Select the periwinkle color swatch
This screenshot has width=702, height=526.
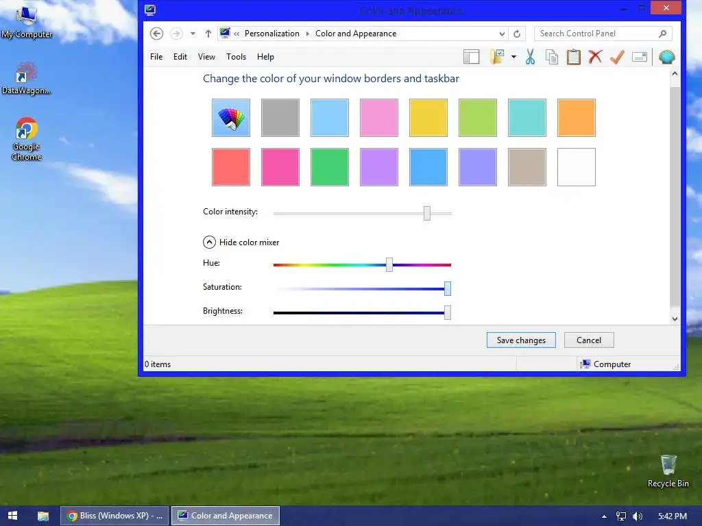[478, 167]
